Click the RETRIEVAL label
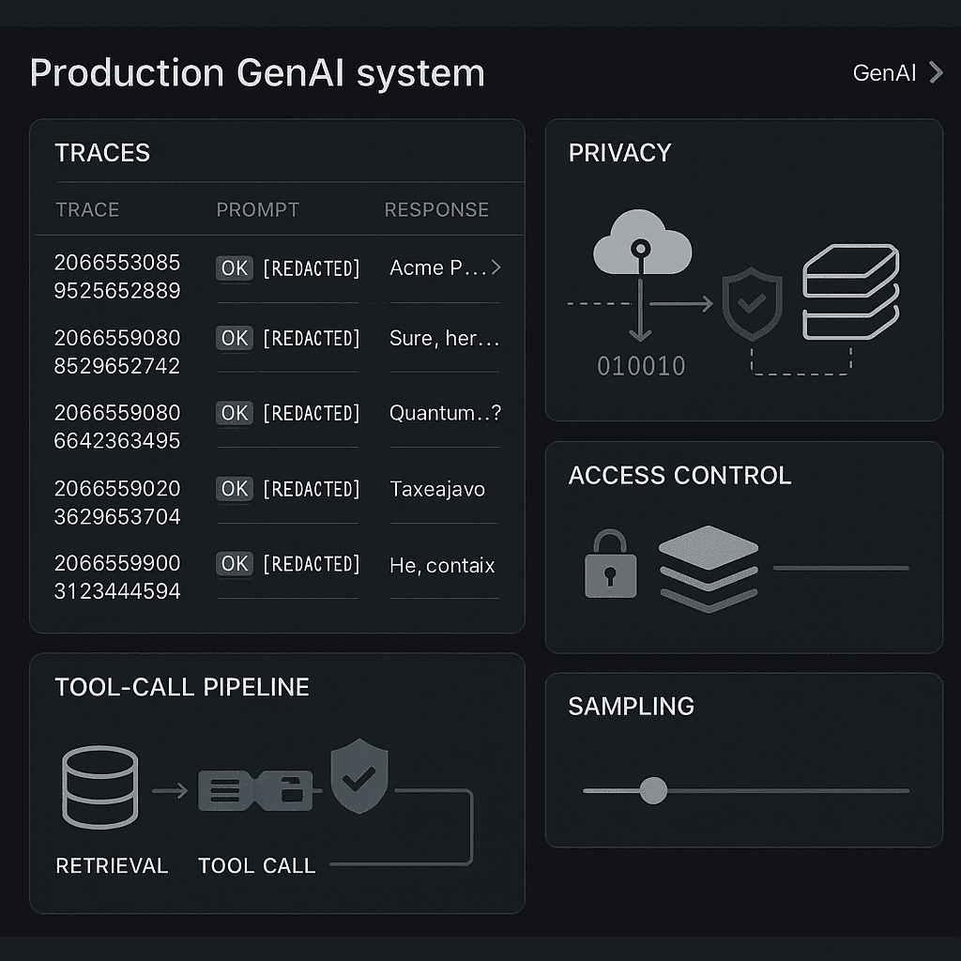961x961 pixels. [x=112, y=865]
